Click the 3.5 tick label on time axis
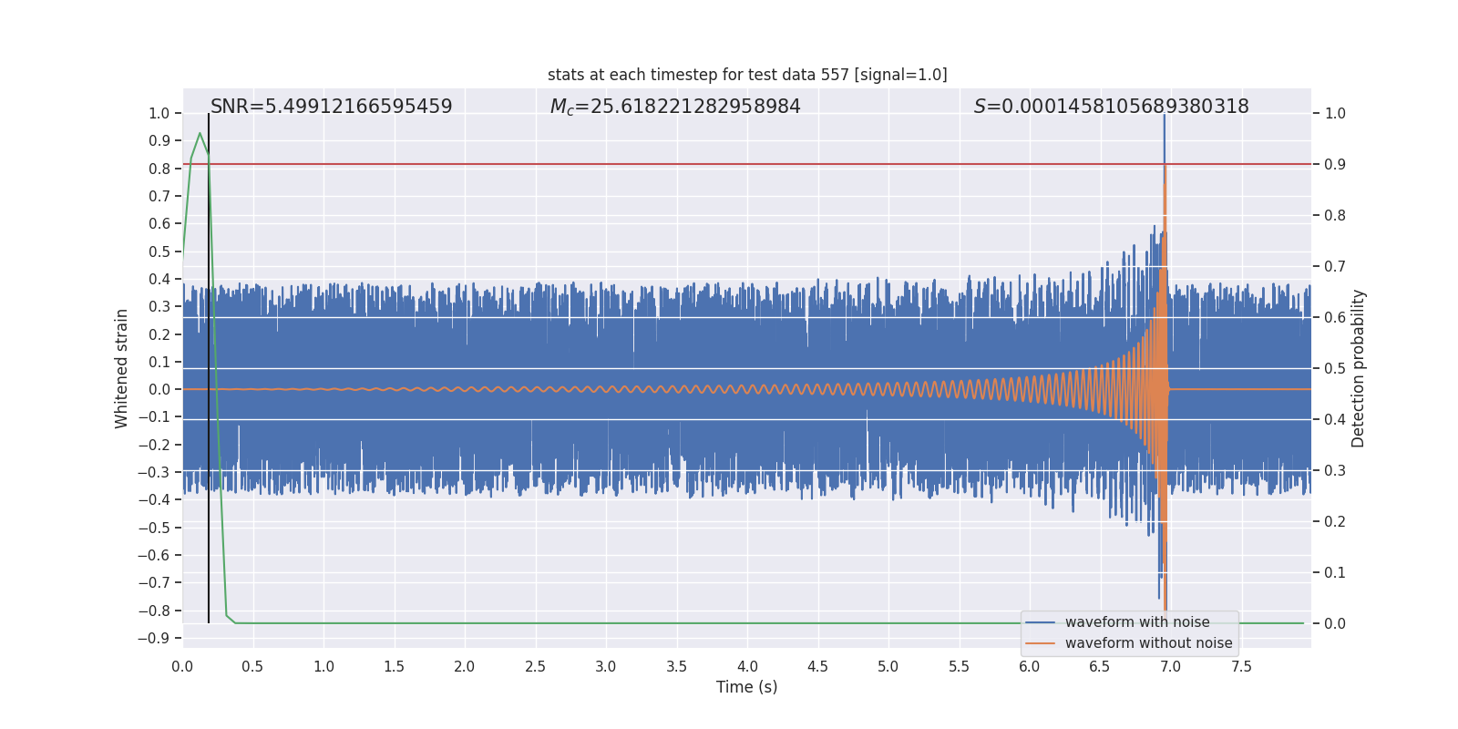The width and height of the screenshot is (1458, 729). (676, 666)
